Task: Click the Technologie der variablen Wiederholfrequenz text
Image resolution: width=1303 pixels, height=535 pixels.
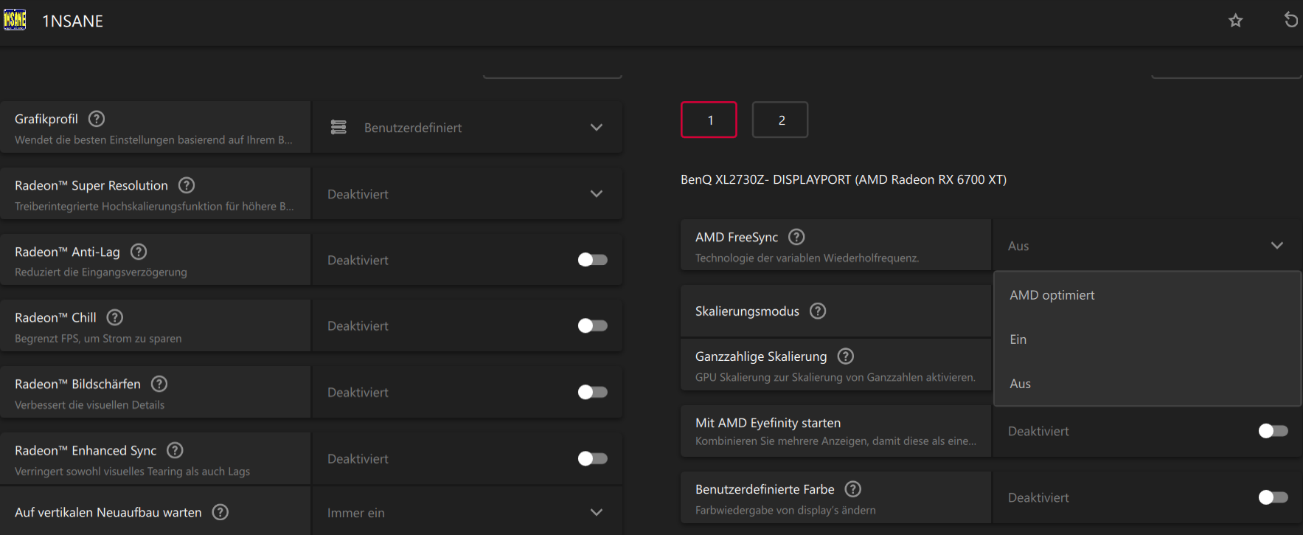Action: point(807,258)
